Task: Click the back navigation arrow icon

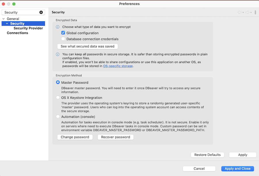Action: pyautogui.click(x=239, y=12)
